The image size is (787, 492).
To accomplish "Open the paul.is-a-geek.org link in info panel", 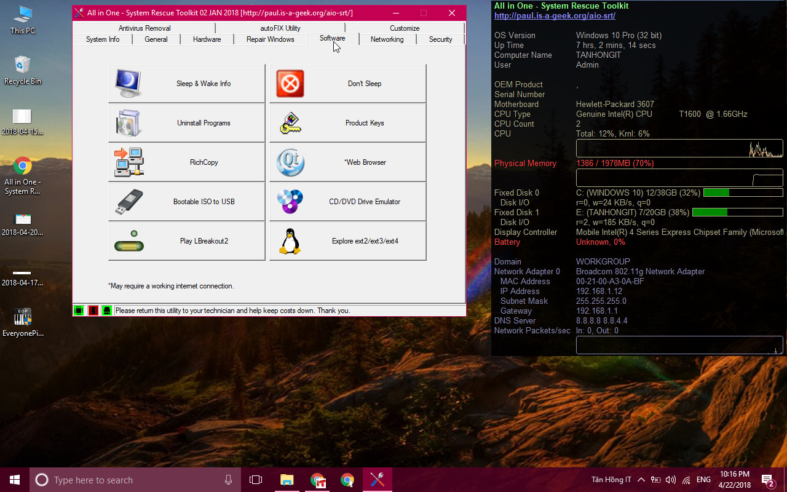I will (555, 16).
